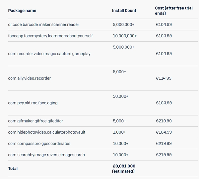
Task: Click the com.hidephotovideo.calculatorphotovault entry
Action: click(x=47, y=132)
